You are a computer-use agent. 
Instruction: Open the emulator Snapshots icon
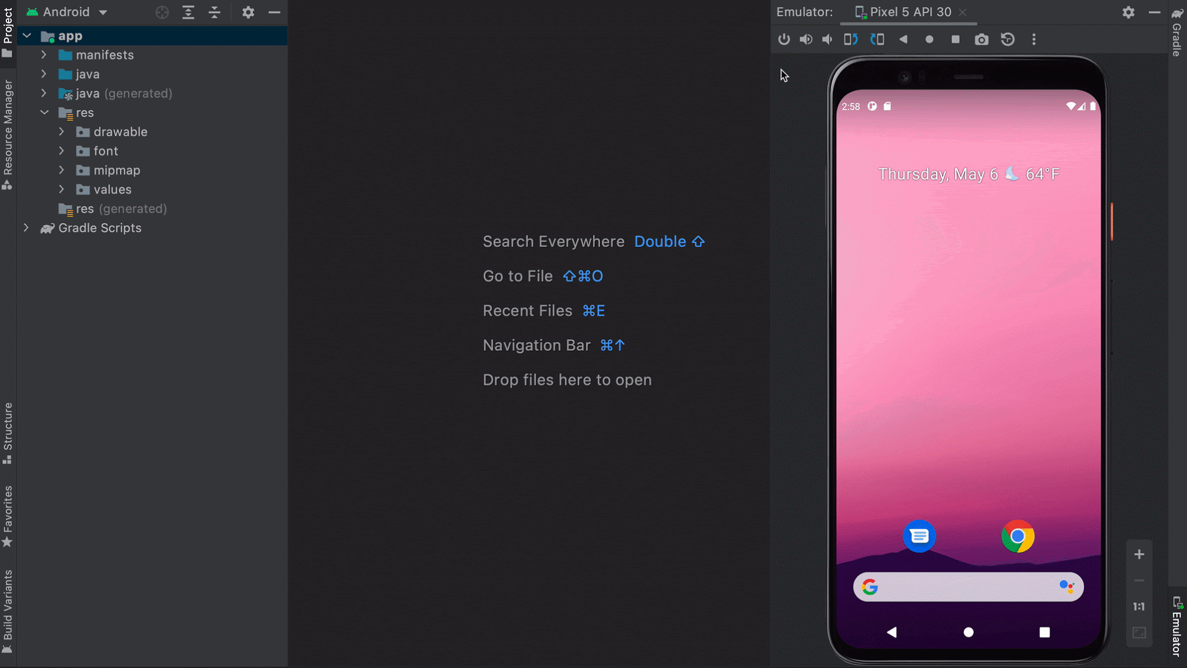tap(1007, 39)
